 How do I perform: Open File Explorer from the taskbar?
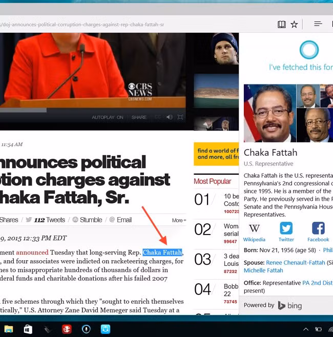(x=9, y=329)
